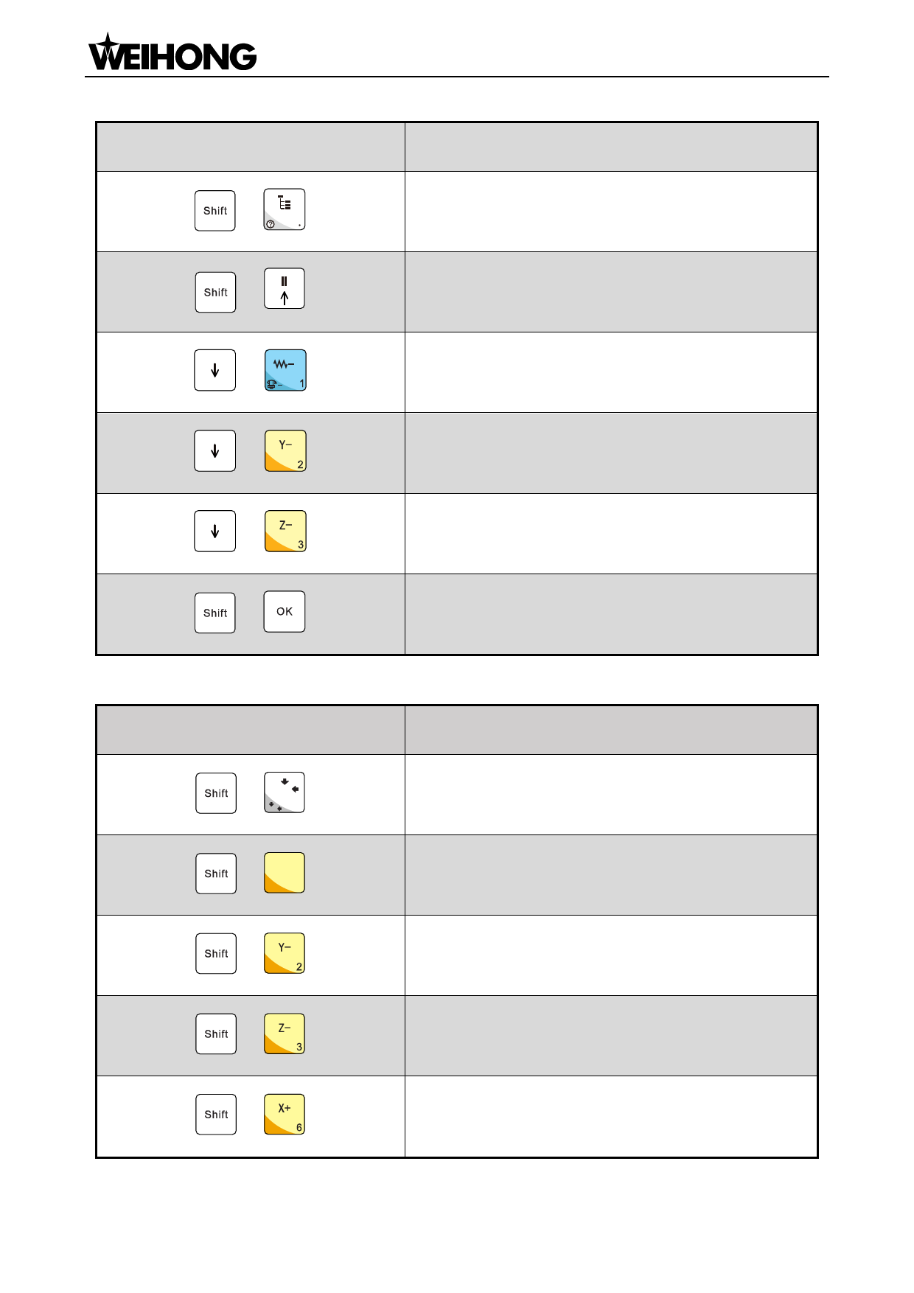The image size is (914, 1293).
Task: Click the X+ 6 yellow key
Action: tap(285, 1114)
